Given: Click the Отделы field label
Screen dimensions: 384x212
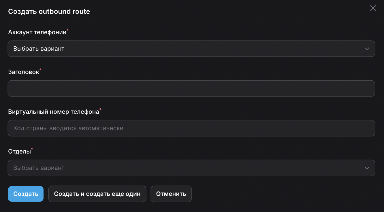Looking at the screenshot, I should pos(19,152).
